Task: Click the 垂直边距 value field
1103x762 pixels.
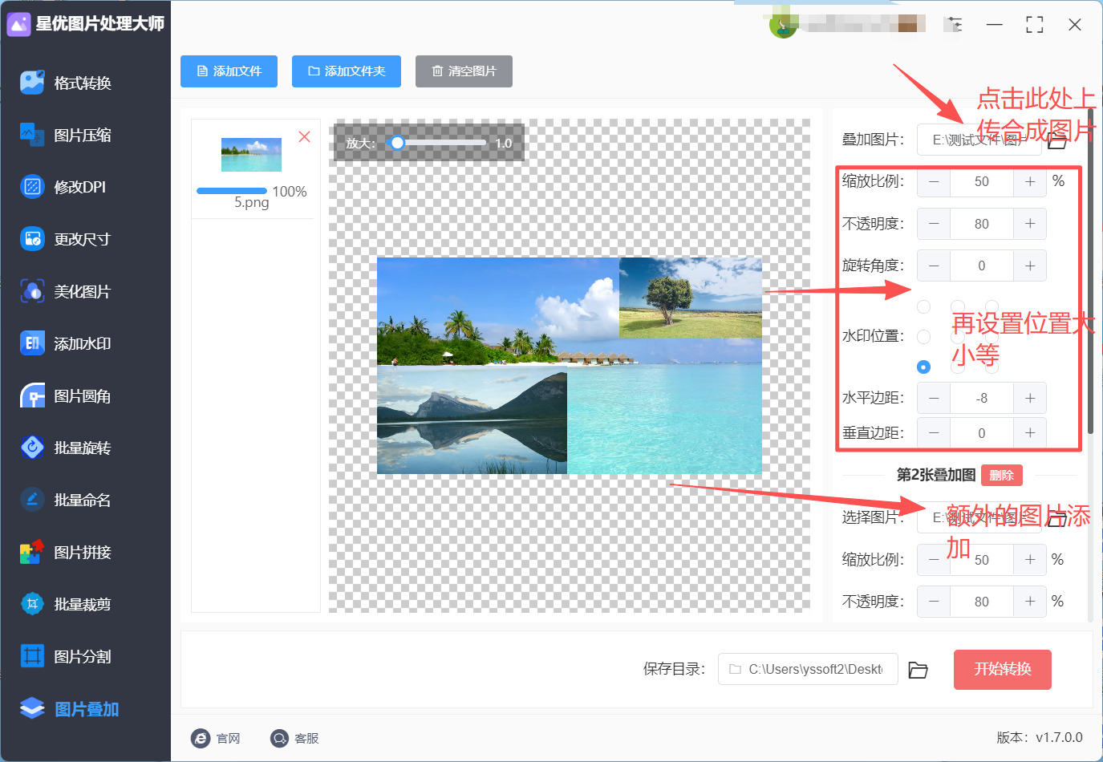Action: coord(982,433)
